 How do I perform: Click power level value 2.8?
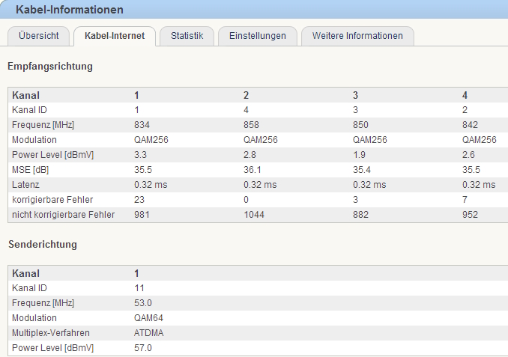pyautogui.click(x=250, y=155)
